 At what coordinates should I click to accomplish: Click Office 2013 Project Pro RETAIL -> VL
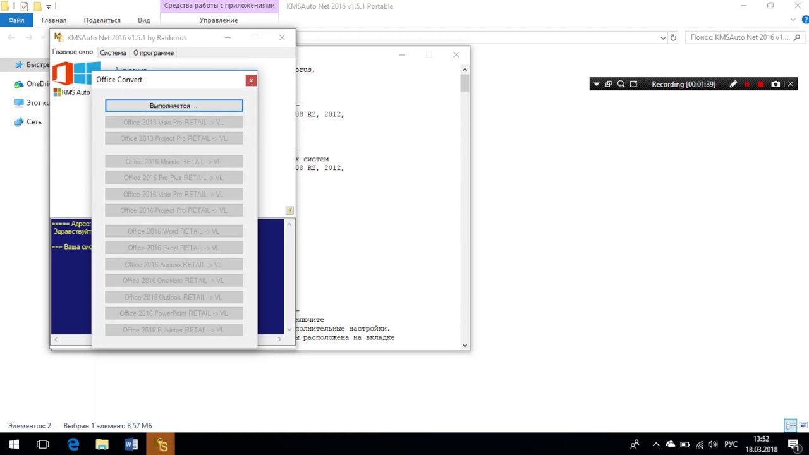tap(174, 138)
